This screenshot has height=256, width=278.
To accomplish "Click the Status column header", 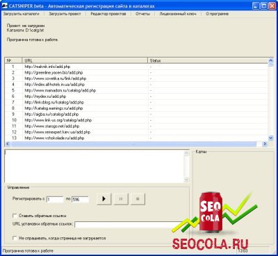I will [x=208, y=60].
